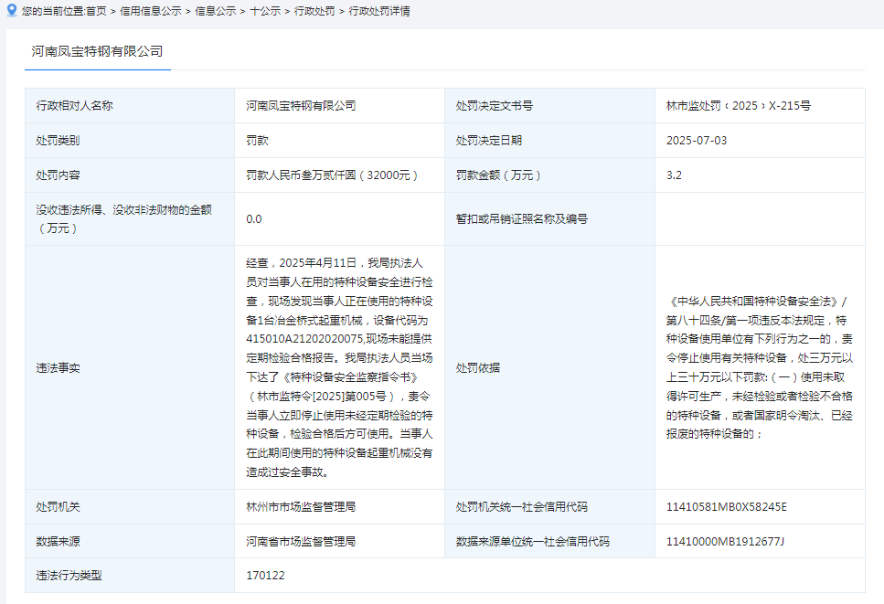Click the 处罚决定日期 label
The image size is (884, 604).
coord(489,141)
